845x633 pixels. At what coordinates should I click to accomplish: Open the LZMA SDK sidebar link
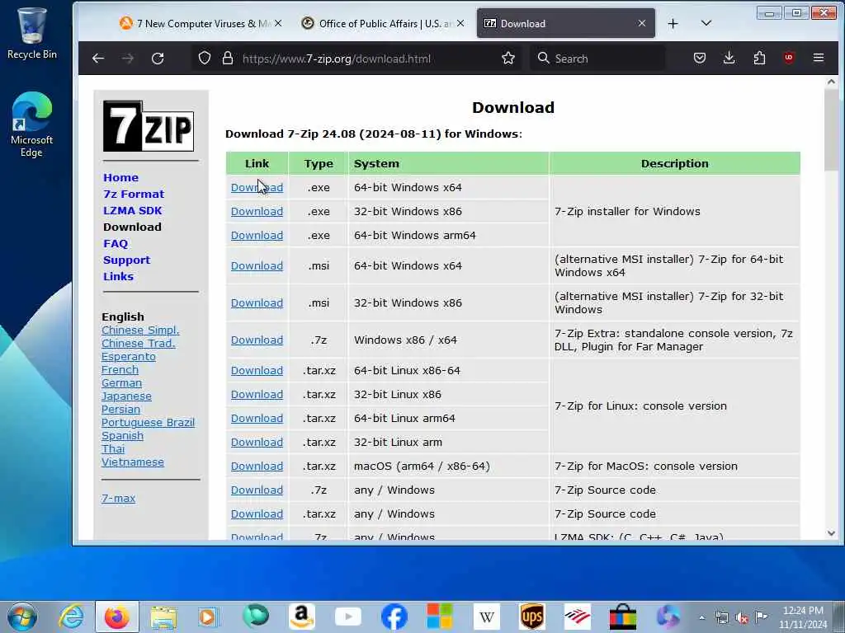point(133,210)
